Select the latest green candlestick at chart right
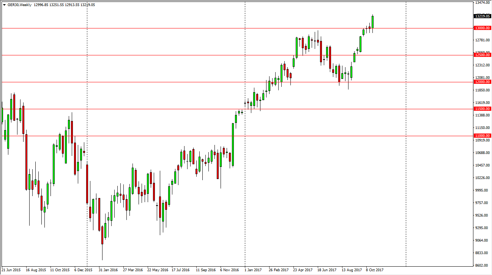 [373, 23]
